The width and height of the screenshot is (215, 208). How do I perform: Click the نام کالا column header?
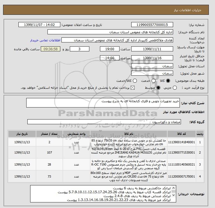[129, 134]
